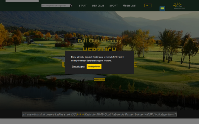Open the 'Nach der MMS-Quali' ticker link
The height and width of the screenshot is (124, 199).
(130, 114)
